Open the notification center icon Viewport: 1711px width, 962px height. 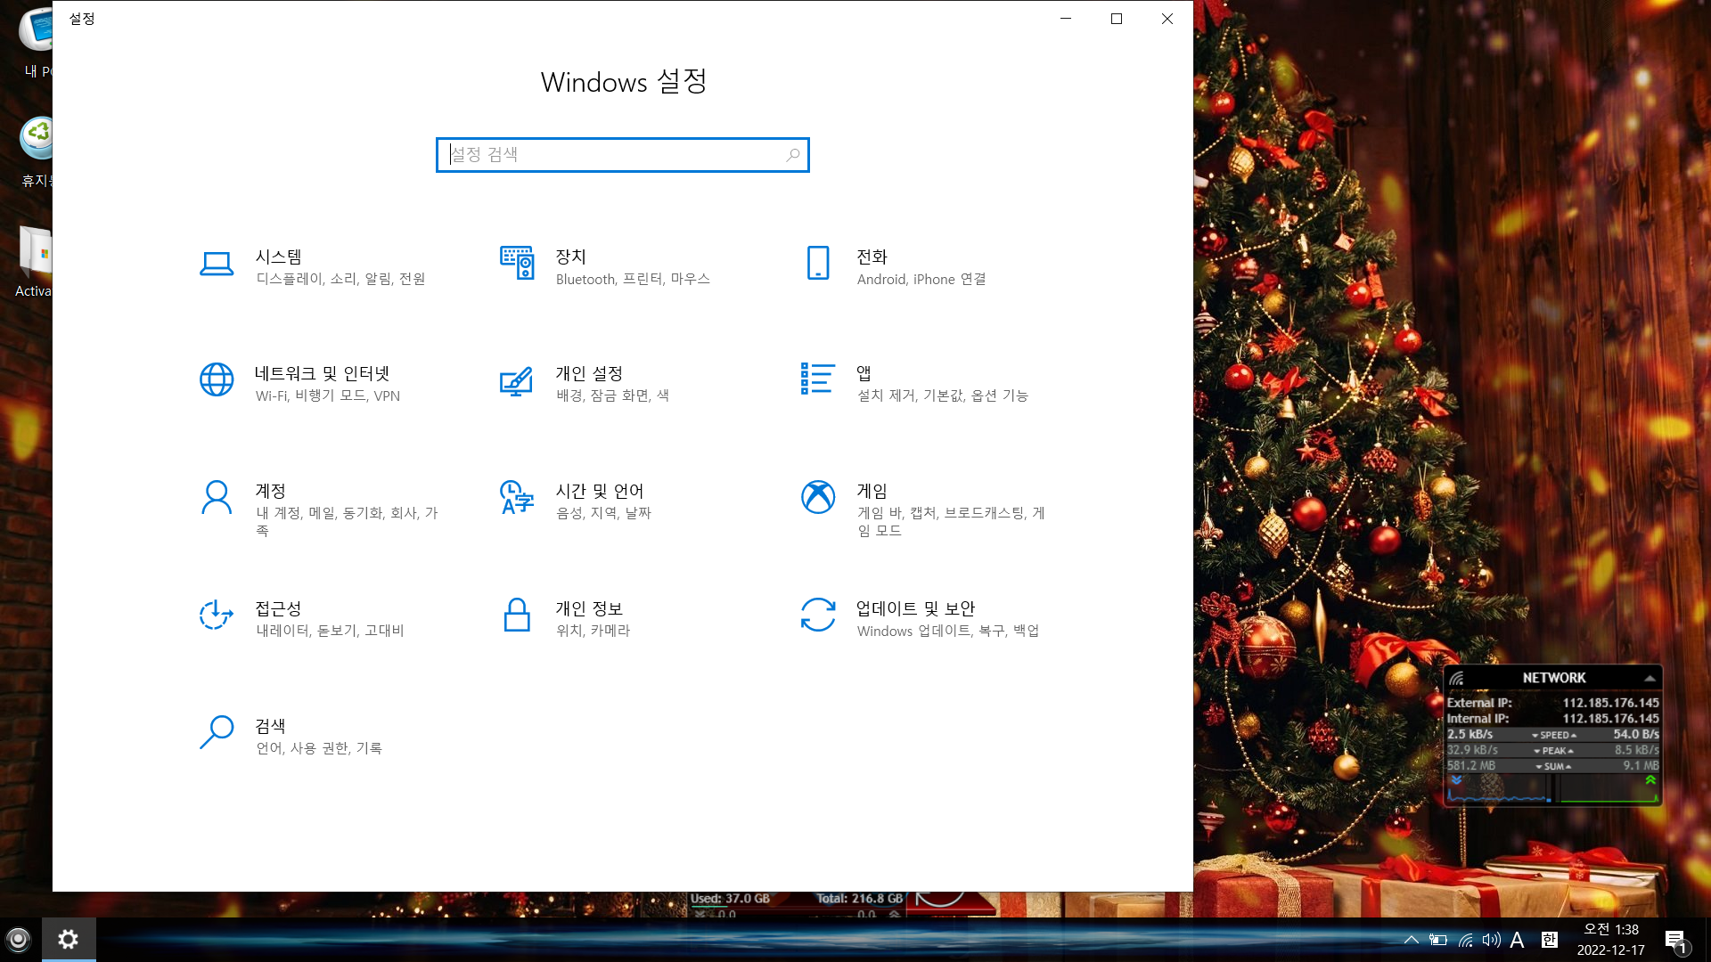[x=1675, y=941]
